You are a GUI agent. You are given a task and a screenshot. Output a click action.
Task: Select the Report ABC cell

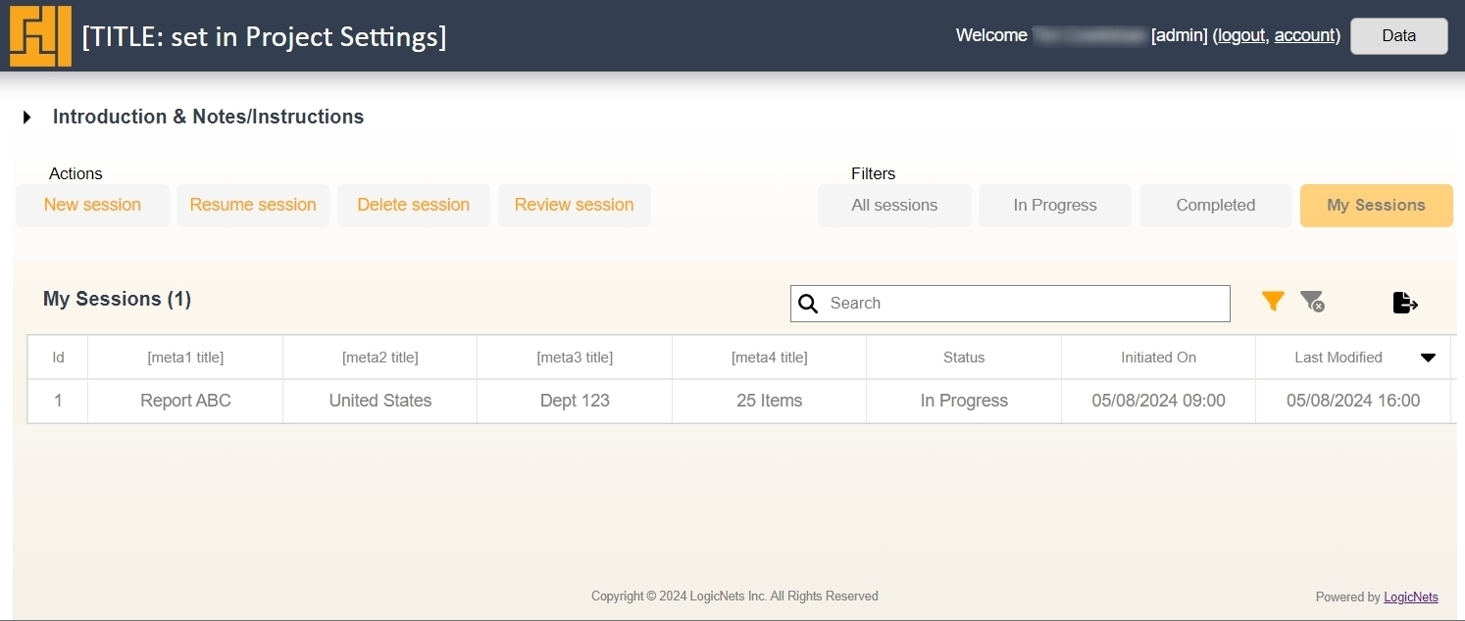pos(185,401)
